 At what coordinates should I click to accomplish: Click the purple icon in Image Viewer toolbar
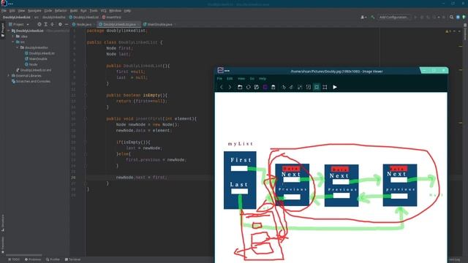tap(265, 87)
